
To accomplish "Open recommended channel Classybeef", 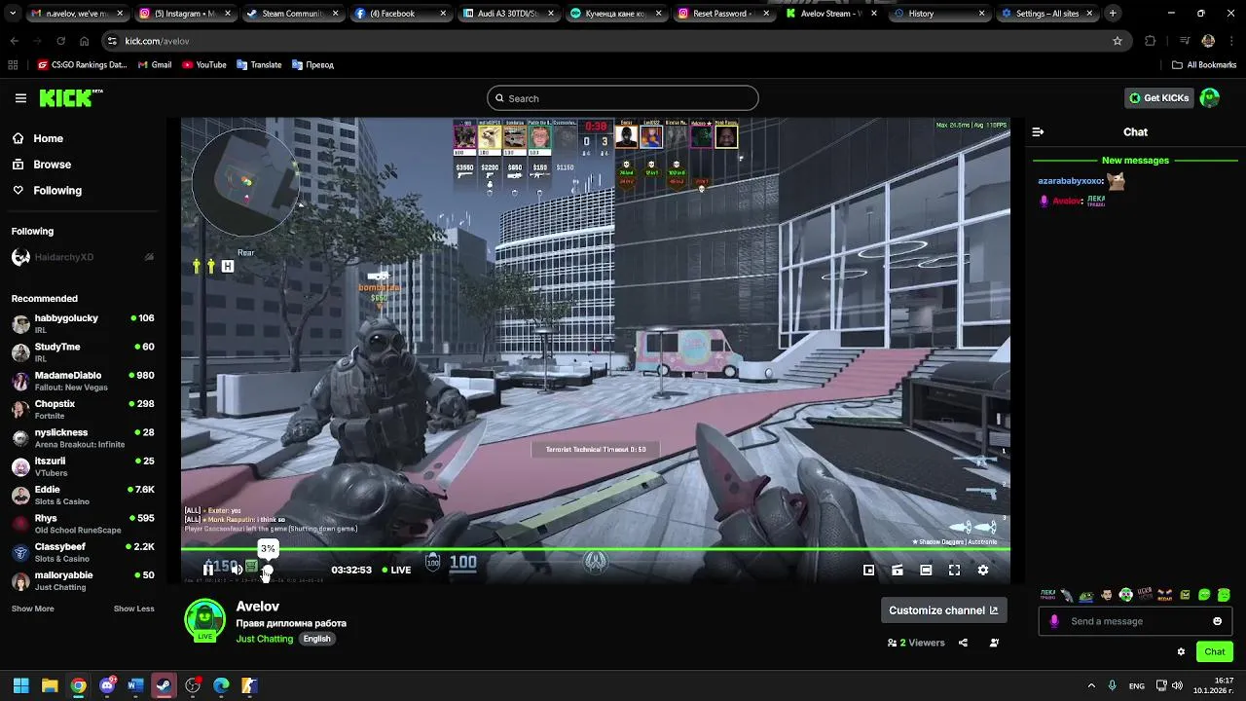I will [83, 552].
